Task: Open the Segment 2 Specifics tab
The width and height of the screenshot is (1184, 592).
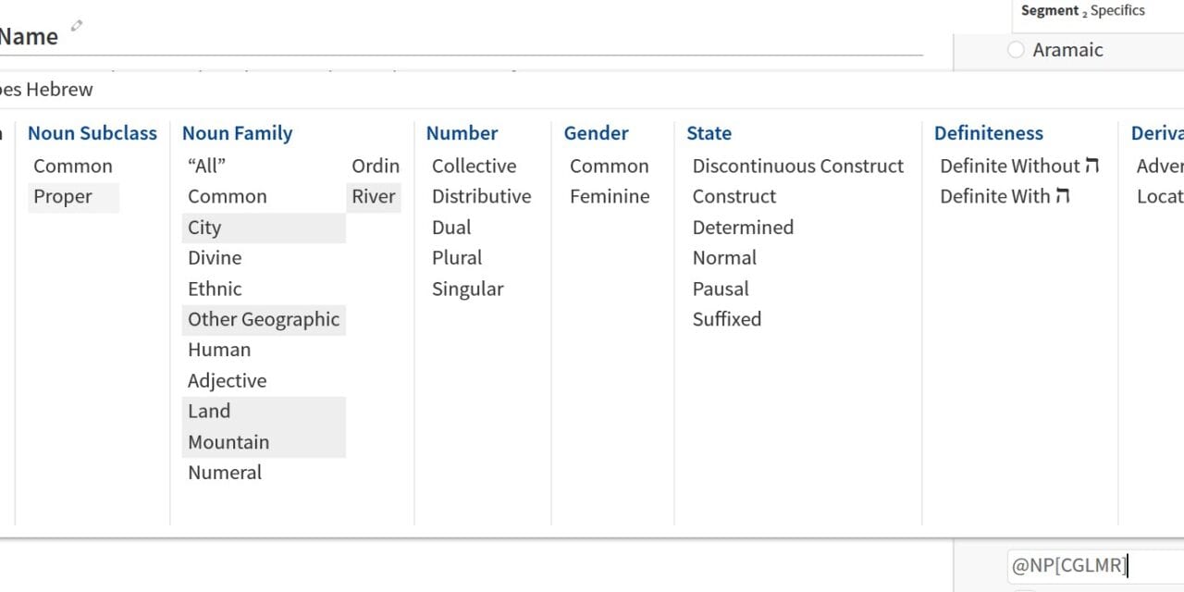Action: 1082,11
